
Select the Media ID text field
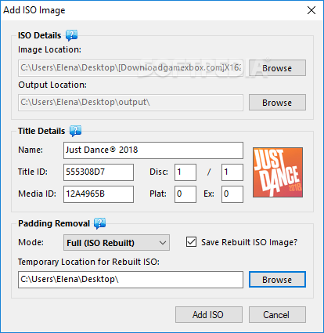click(x=99, y=194)
